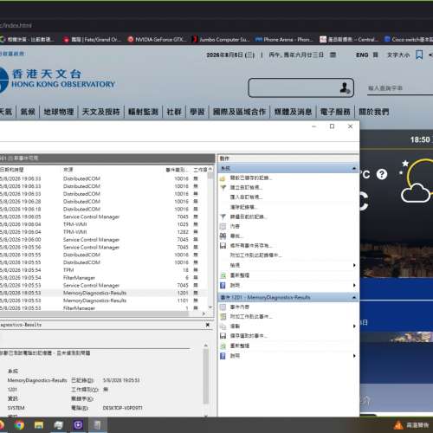Click the Hong Kong Observatory logo title
The width and height of the screenshot is (433, 433).
click(x=58, y=79)
